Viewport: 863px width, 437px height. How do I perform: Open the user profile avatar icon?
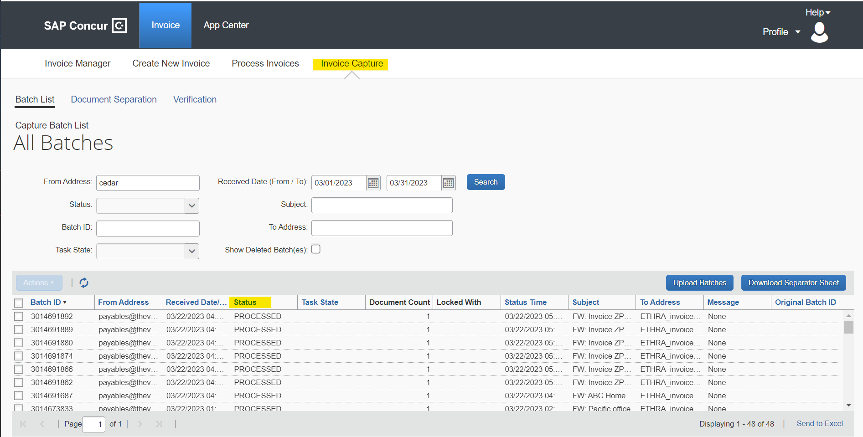click(819, 32)
